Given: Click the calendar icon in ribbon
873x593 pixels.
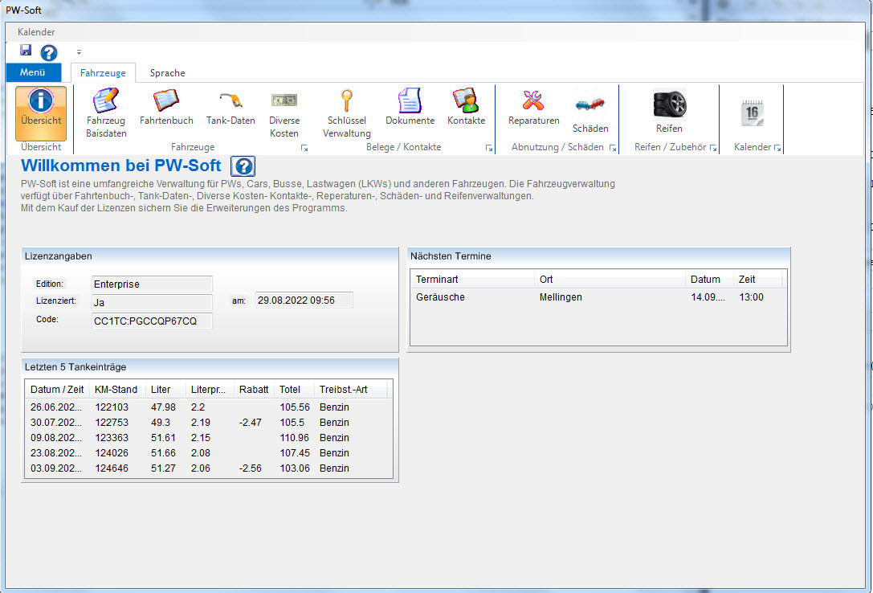Looking at the screenshot, I should (752, 113).
